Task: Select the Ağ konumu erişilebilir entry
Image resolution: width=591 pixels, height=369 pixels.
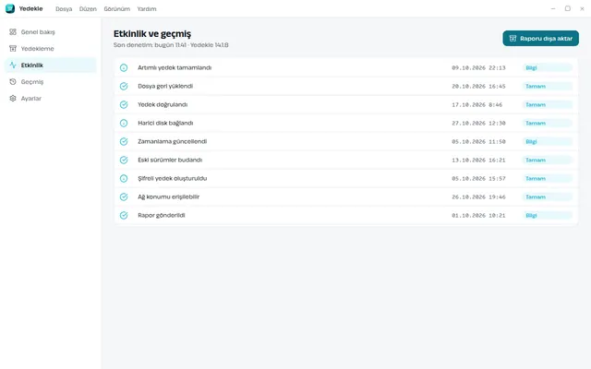Action: (x=346, y=196)
